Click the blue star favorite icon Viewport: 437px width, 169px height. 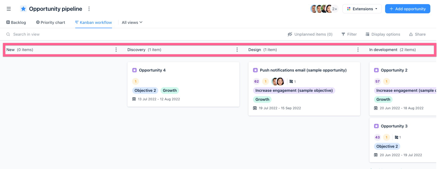point(23,9)
